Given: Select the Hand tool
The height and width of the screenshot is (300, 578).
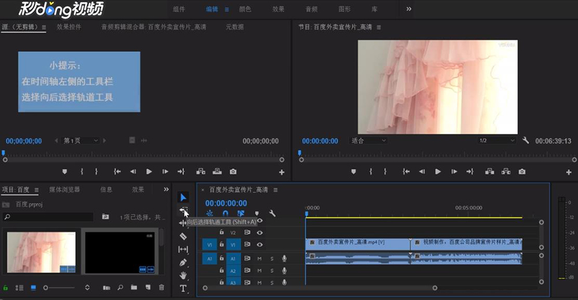Looking at the screenshot, I should (x=183, y=275).
